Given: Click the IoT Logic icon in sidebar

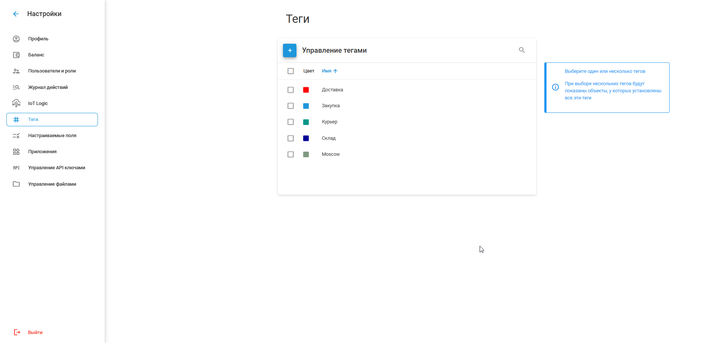Looking at the screenshot, I should tap(16, 103).
